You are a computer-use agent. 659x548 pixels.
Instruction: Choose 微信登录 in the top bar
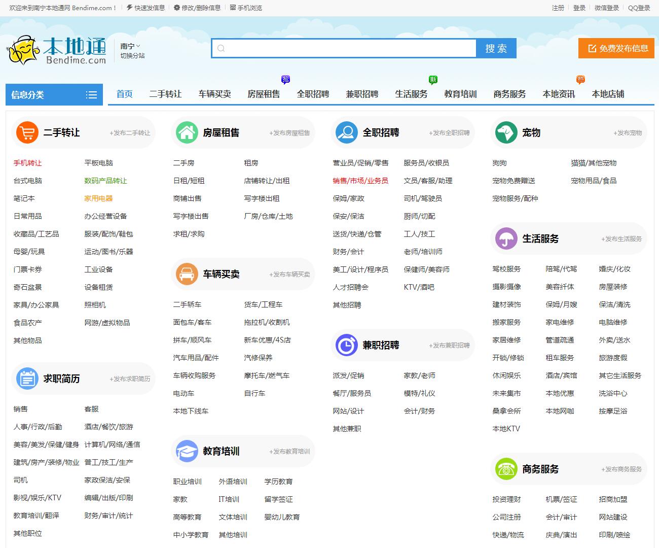(x=607, y=8)
